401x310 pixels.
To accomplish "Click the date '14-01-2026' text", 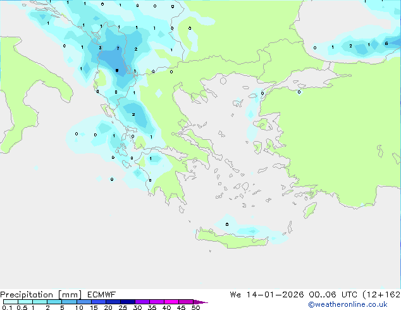I will [x=275, y=295].
